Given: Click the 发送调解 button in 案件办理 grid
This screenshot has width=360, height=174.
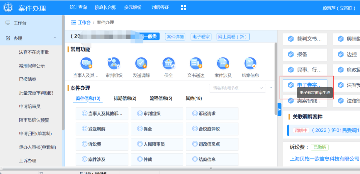Looking at the screenshot, I should 102,129.
